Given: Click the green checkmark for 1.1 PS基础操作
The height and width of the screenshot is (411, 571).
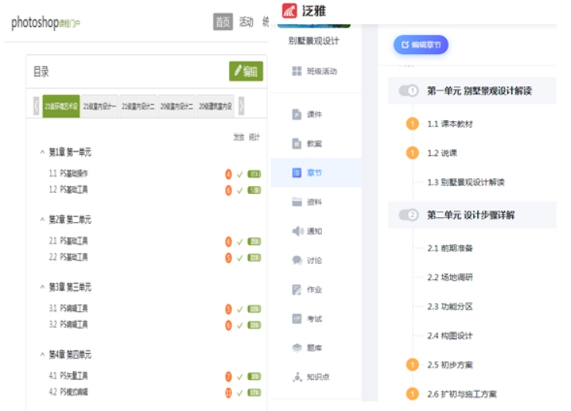Looking at the screenshot, I should click(241, 174).
